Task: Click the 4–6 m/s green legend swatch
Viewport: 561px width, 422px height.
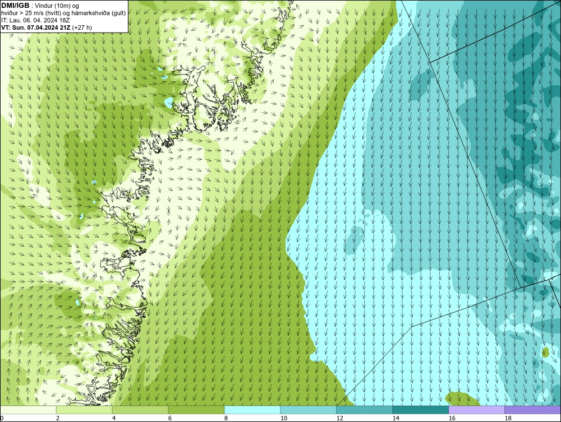Action: tap(140, 410)
